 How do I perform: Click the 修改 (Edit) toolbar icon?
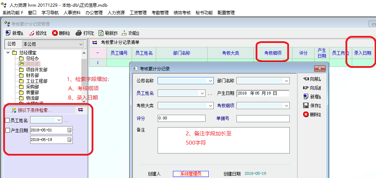32,33
